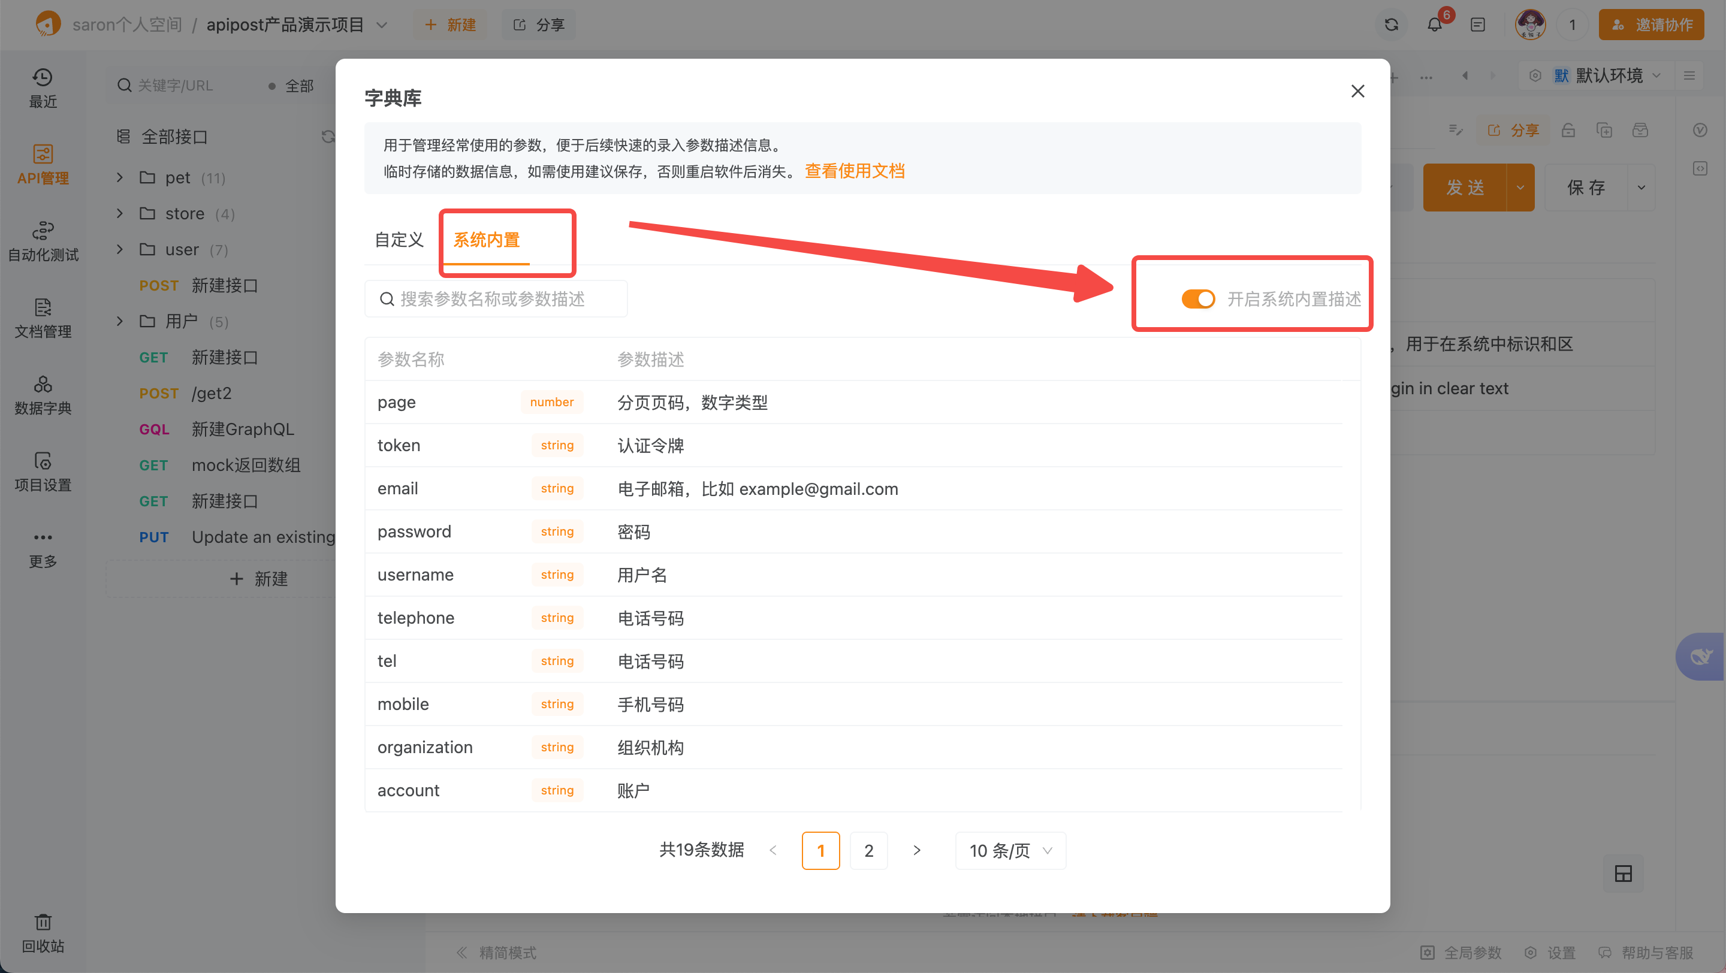Open 全局参数 in the status bar
The width and height of the screenshot is (1726, 973).
[1461, 952]
